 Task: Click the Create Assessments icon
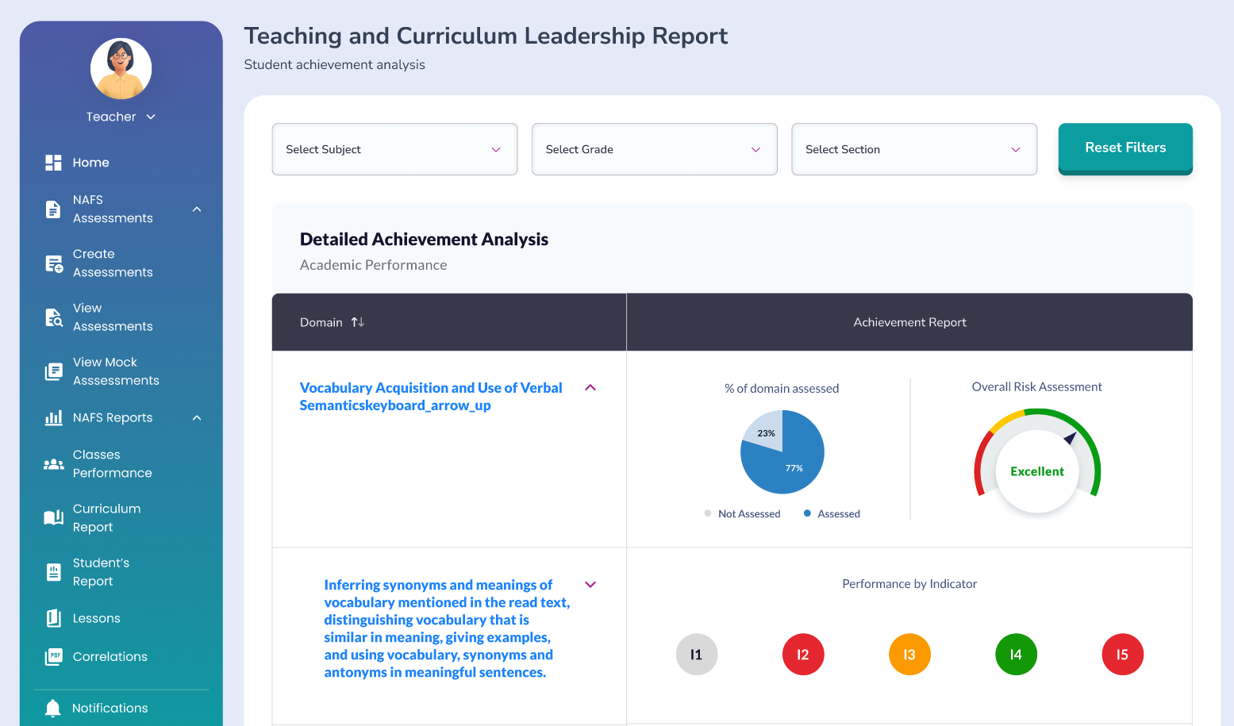[x=53, y=263]
